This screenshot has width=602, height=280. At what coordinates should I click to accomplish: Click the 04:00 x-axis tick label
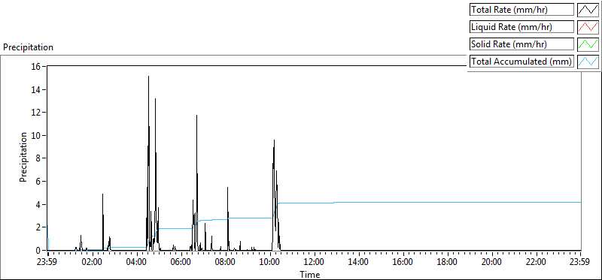click(x=137, y=263)
